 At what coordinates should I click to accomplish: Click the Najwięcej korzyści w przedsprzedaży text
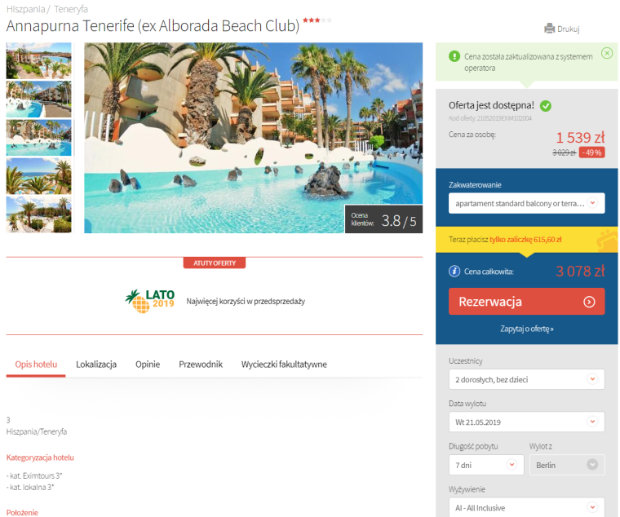coord(246,301)
